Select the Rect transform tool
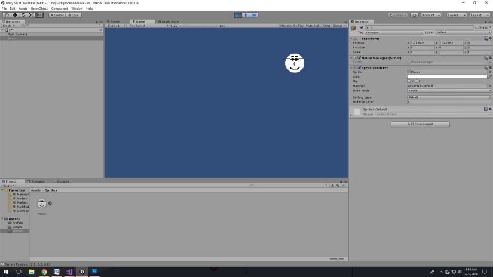493x277 pixels. pyautogui.click(x=39, y=15)
